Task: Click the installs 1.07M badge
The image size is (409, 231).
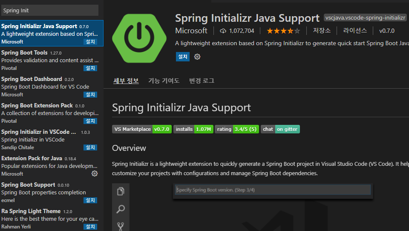Action: click(x=193, y=129)
